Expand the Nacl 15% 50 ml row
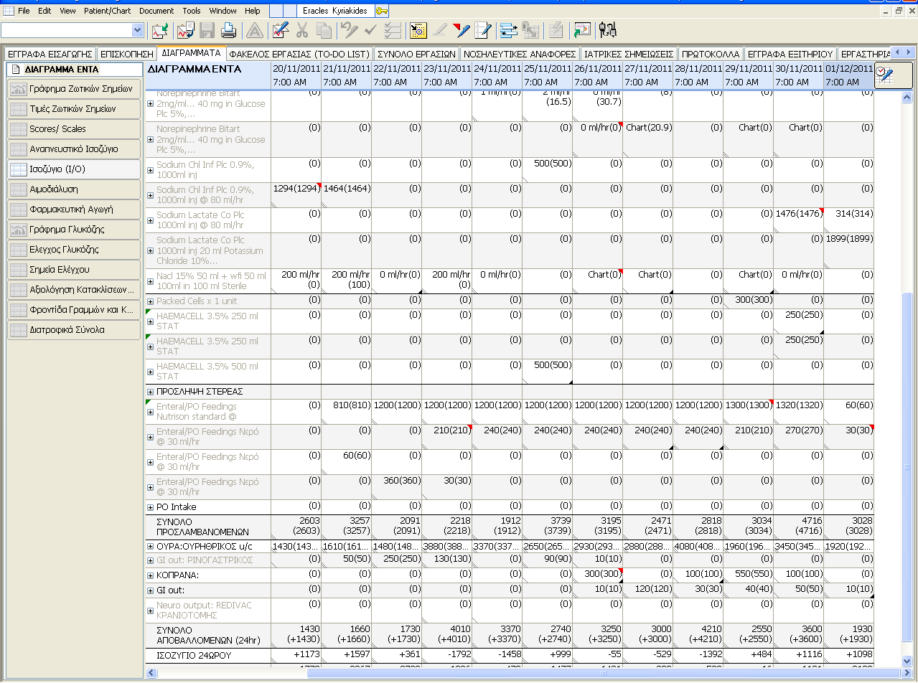Viewport: 918px width, 683px height. [x=150, y=281]
